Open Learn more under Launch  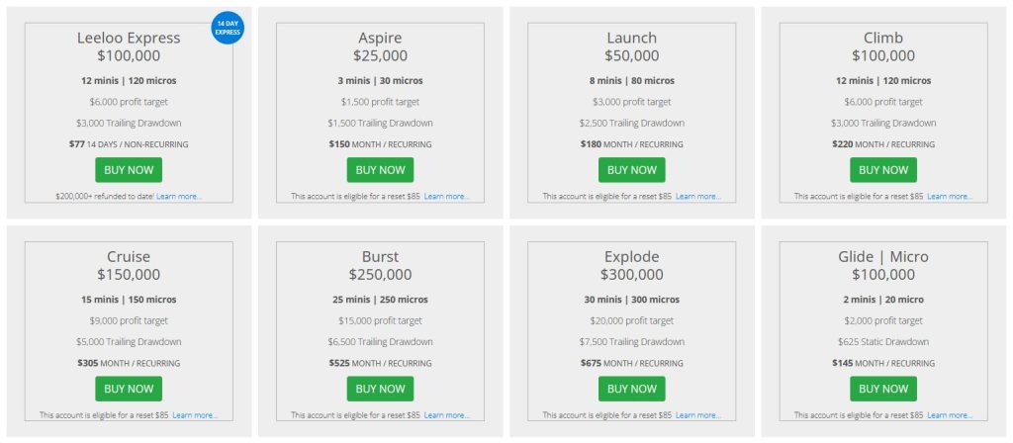(x=698, y=197)
